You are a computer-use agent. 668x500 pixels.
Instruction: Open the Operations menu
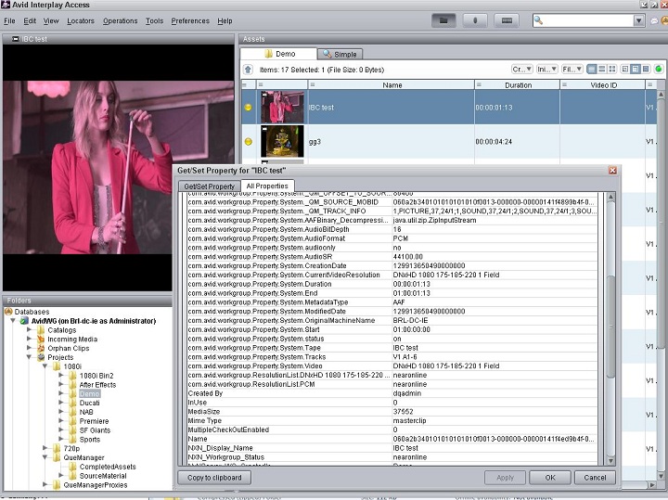click(x=120, y=20)
